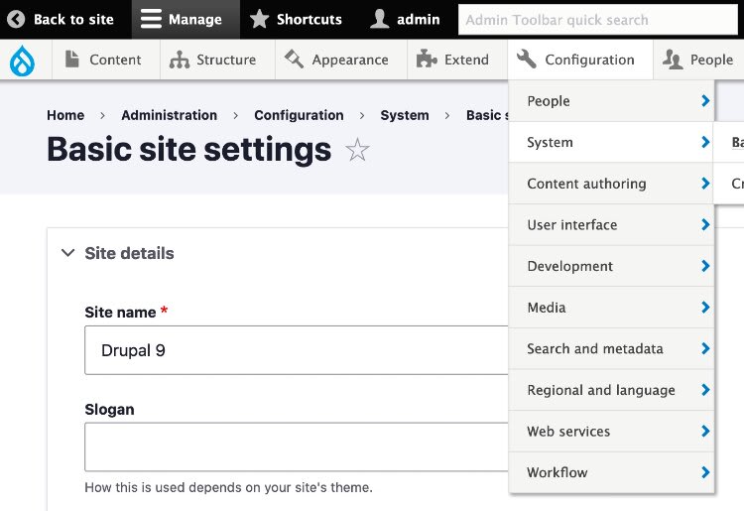Expand System submenu arrow
Viewport: 744px width, 511px height.
click(x=705, y=142)
